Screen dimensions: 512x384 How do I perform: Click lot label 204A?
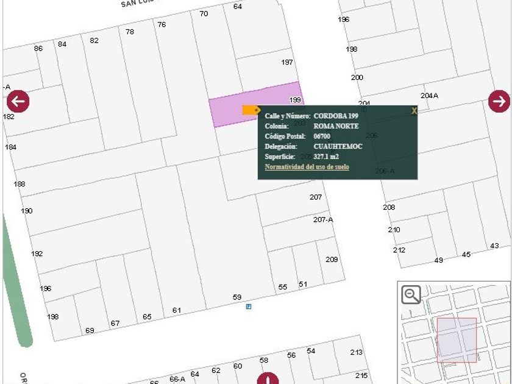click(x=429, y=96)
